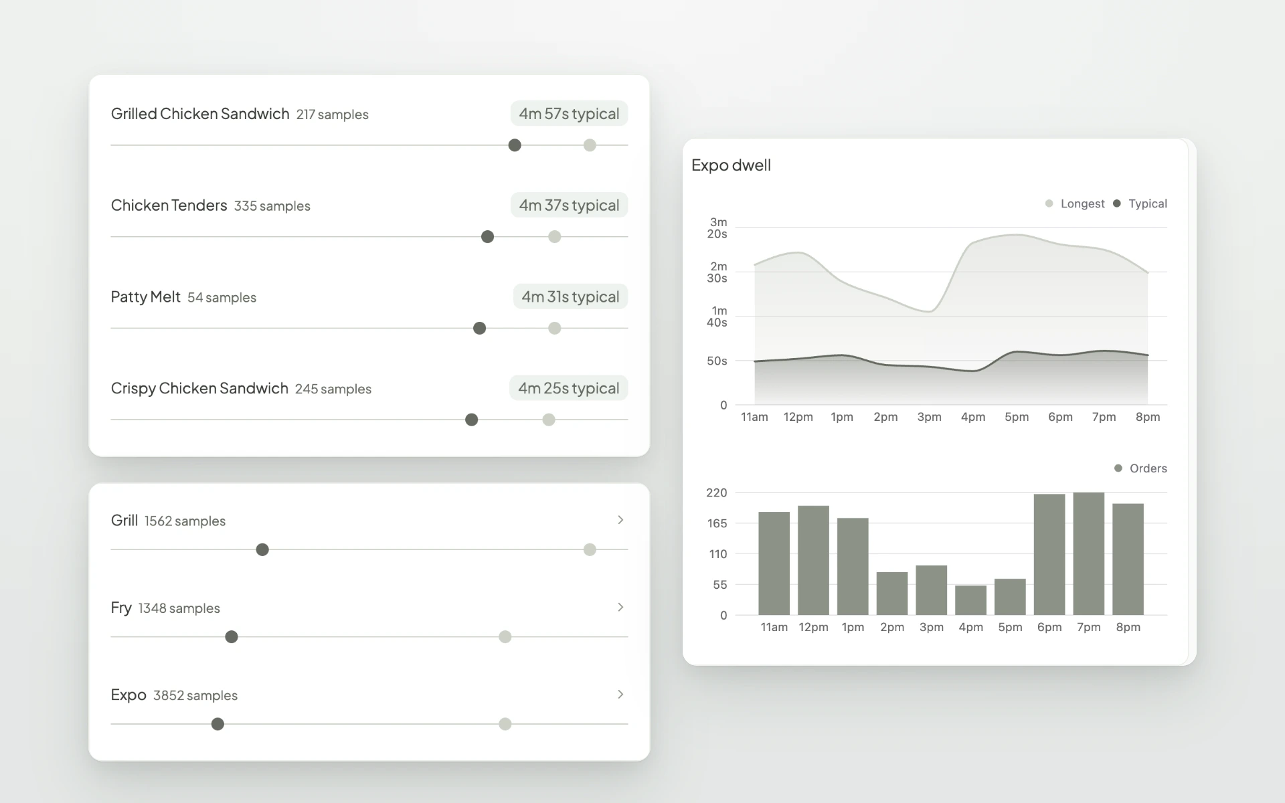
Task: Select the 3pm orders bar
Action: (931, 590)
